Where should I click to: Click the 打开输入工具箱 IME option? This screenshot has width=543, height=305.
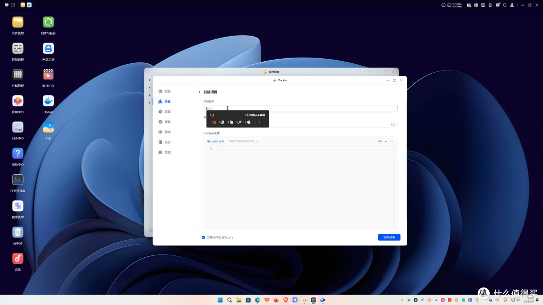(x=255, y=115)
